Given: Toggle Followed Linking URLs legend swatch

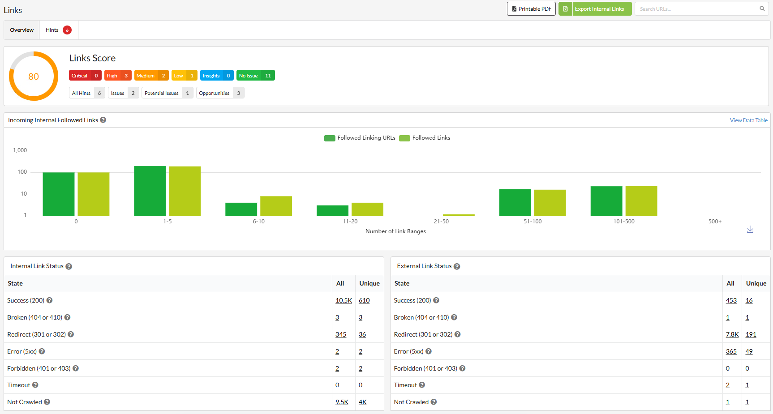Looking at the screenshot, I should [330, 138].
